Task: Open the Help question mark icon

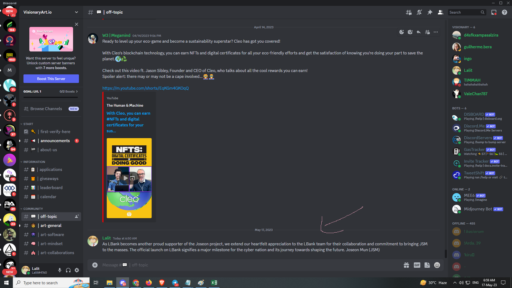Action: 505,12
